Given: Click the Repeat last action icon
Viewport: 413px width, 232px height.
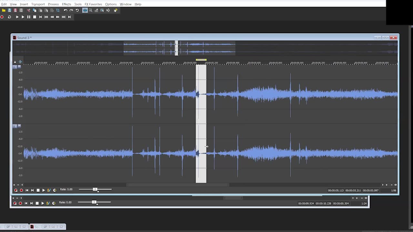Looking at the screenshot, I should [77, 10].
